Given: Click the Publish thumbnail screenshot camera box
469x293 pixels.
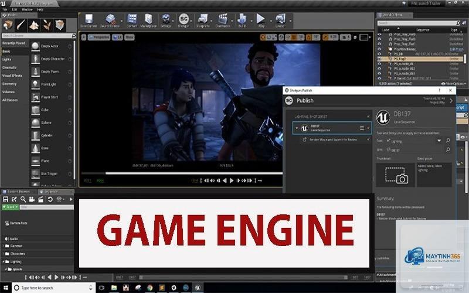Looking at the screenshot, I should (x=395, y=175).
